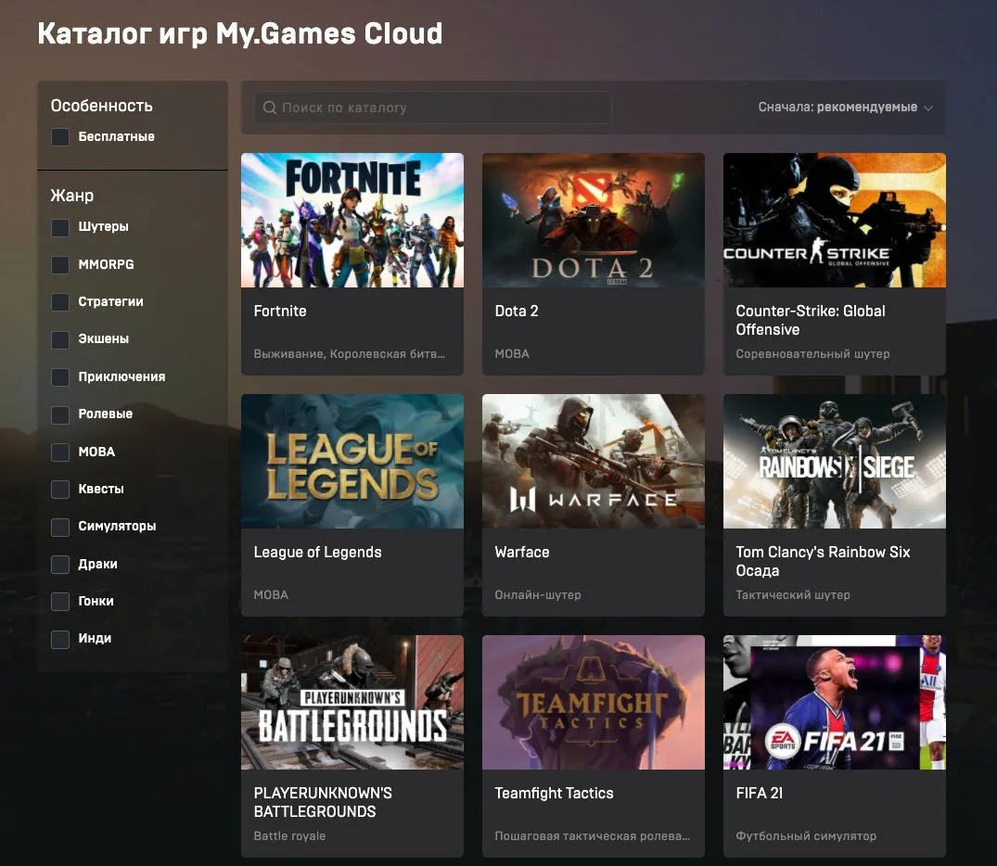The height and width of the screenshot is (866, 997).
Task: Click the Counter-Strike: Global Offensive title
Action: tap(811, 320)
